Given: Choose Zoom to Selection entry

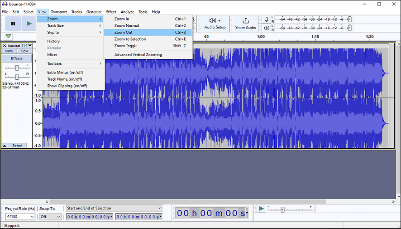Looking at the screenshot, I should tap(148, 39).
